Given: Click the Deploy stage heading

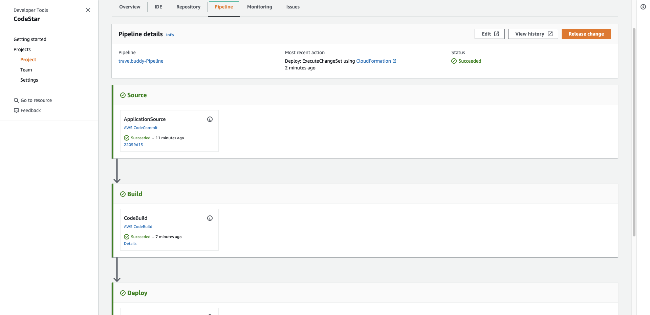Looking at the screenshot, I should click(x=137, y=293).
